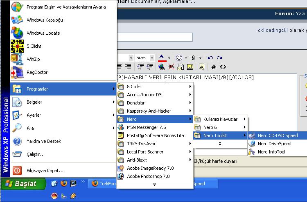The width and height of the screenshot is (307, 202).
Task: Click the wrap code # icon
Action: [213, 67]
